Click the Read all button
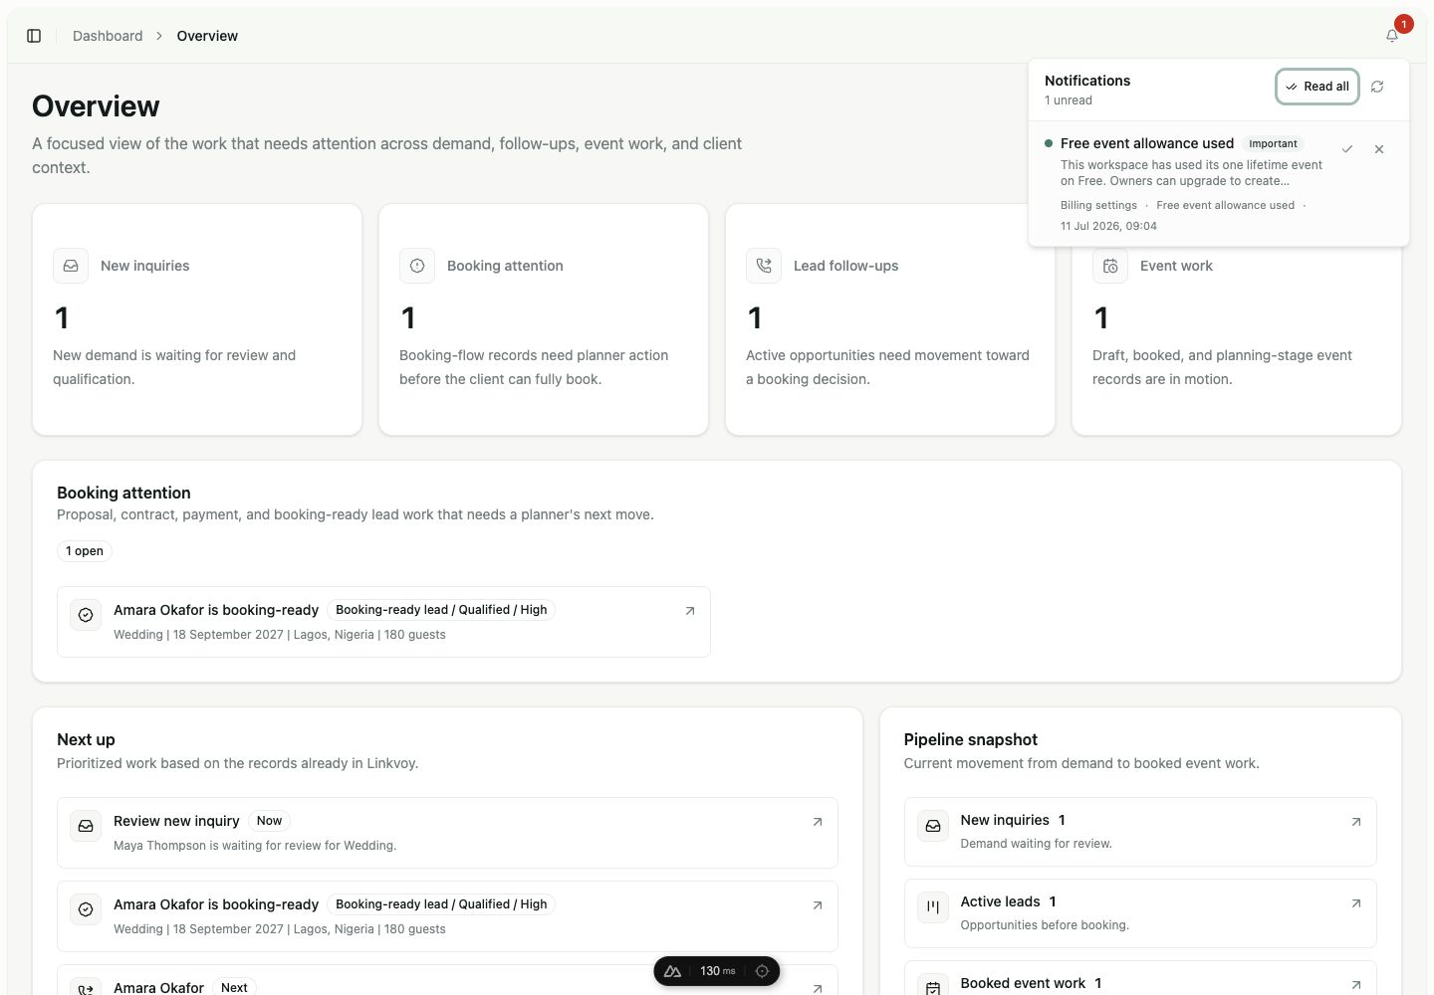Viewport: 1434px width, 995px height. [1317, 87]
